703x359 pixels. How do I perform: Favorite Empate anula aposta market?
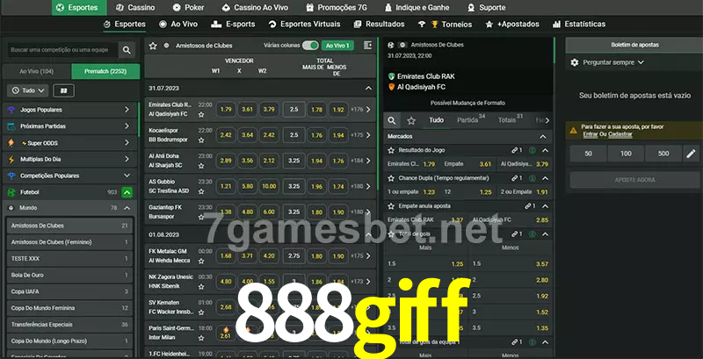391,206
